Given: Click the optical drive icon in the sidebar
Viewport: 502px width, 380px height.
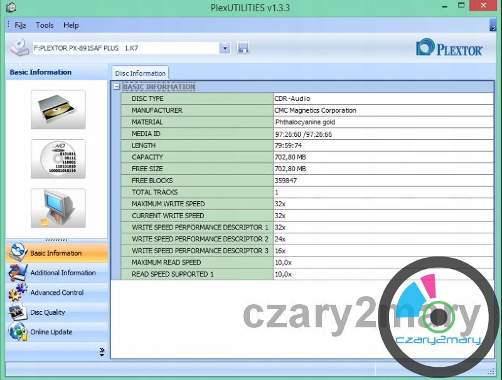Looking at the screenshot, I should pos(58,110).
